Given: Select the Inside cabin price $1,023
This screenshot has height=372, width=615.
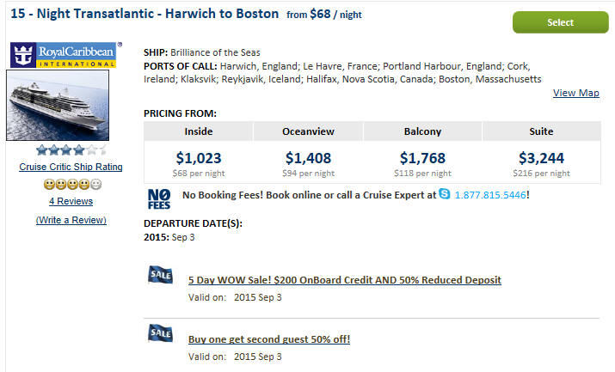Looking at the screenshot, I should 199,158.
